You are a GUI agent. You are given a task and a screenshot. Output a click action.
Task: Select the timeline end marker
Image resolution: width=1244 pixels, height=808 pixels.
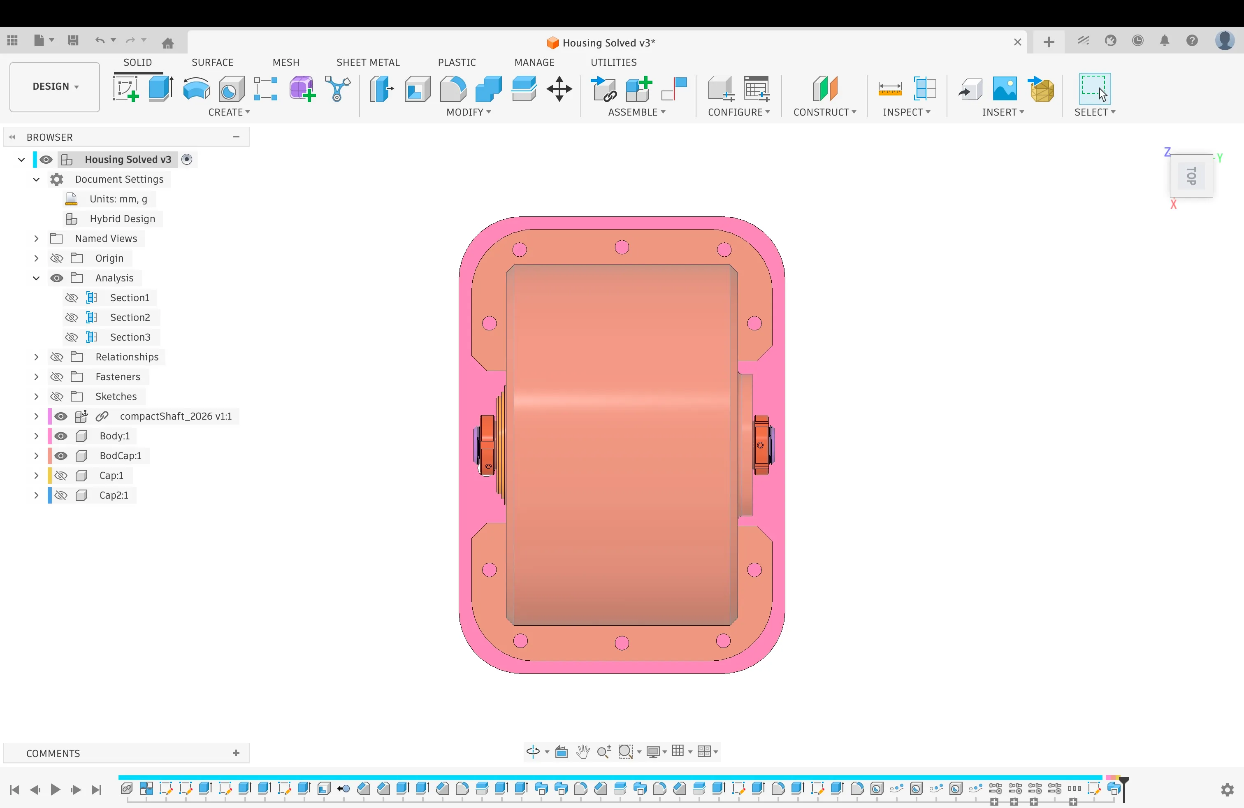click(1124, 788)
